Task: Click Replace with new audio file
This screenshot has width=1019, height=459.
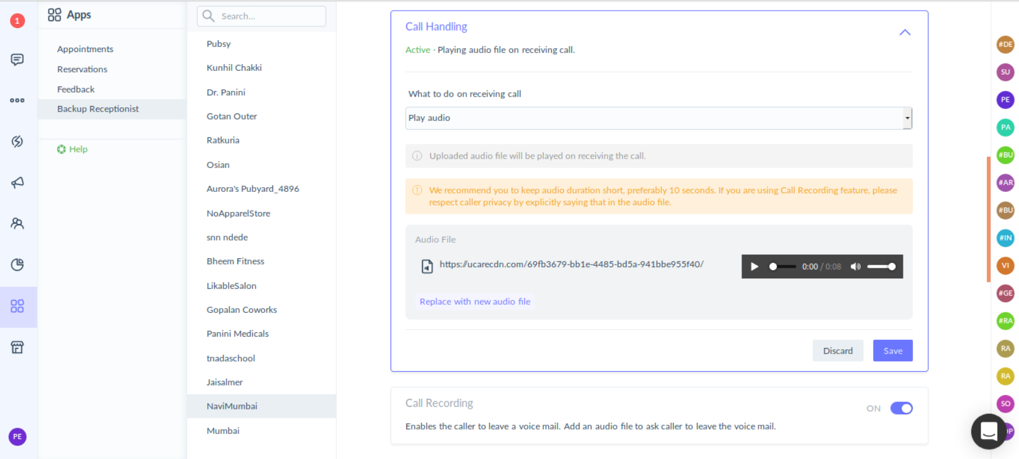Action: click(475, 302)
